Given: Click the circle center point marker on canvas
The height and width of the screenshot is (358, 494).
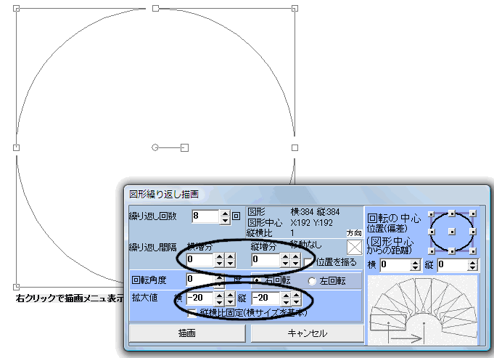Looking at the screenshot, I should [x=155, y=147].
